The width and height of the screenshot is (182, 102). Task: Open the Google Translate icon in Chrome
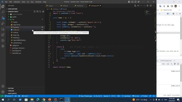[x=160, y=6]
